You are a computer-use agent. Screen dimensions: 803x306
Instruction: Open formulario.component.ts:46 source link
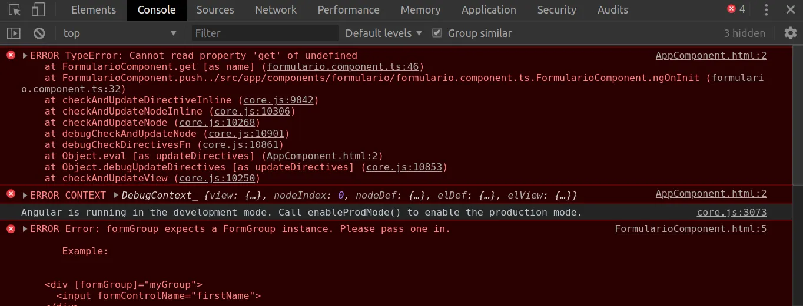343,67
